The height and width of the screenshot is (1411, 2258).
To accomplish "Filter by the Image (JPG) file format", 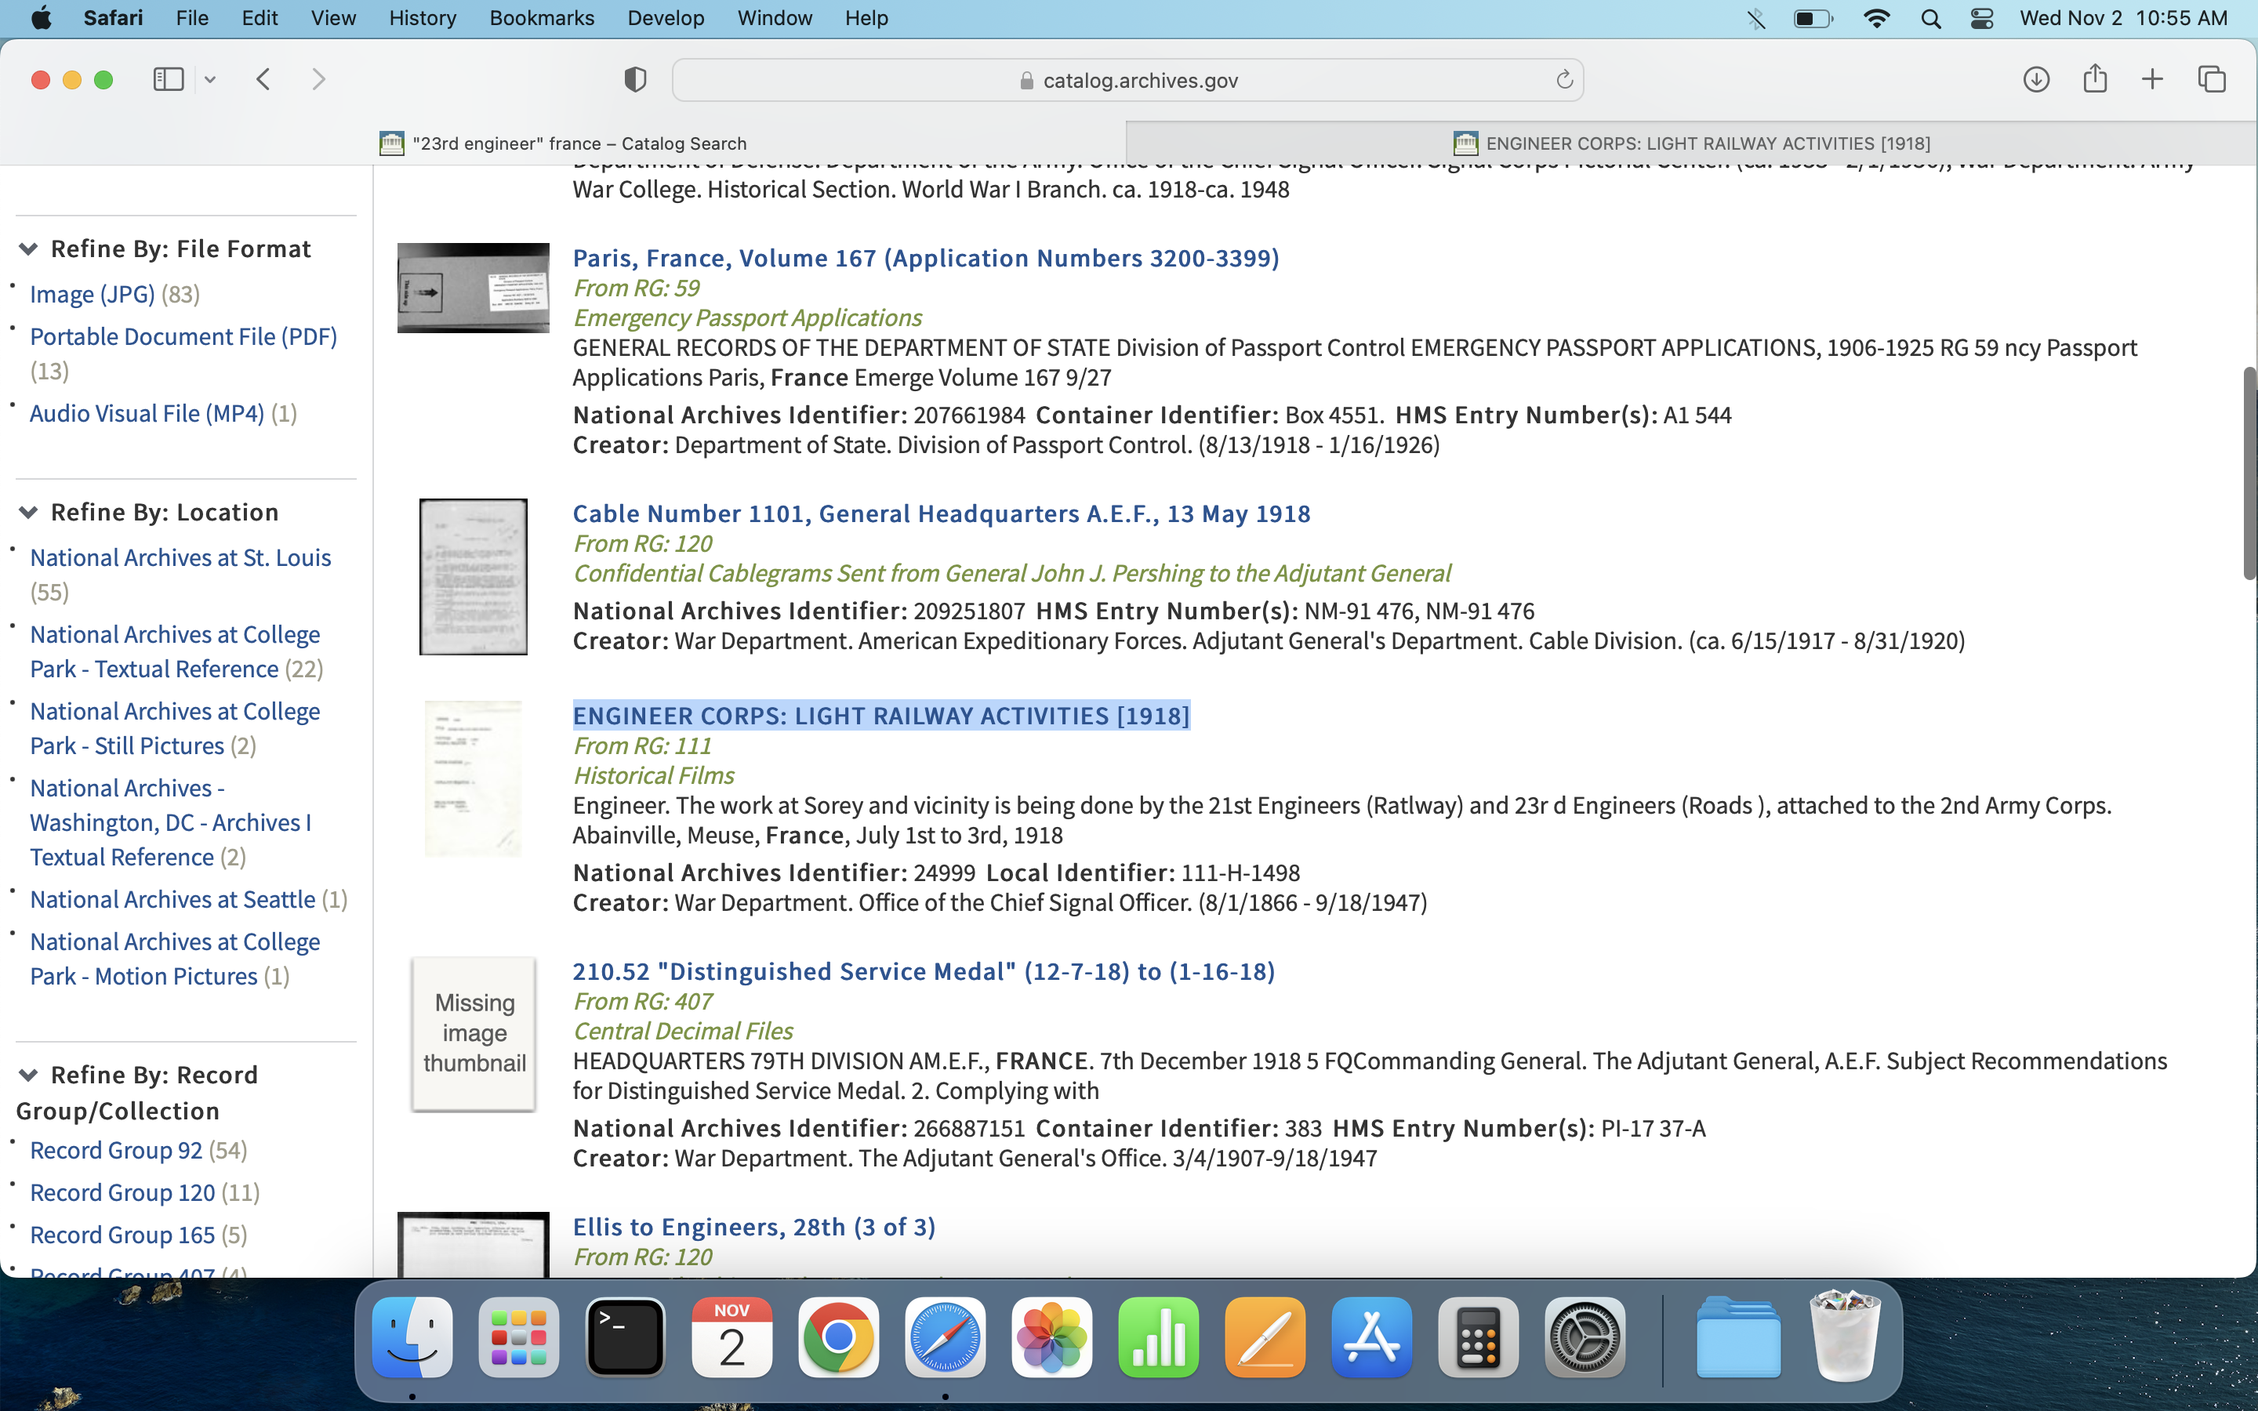I will (93, 294).
